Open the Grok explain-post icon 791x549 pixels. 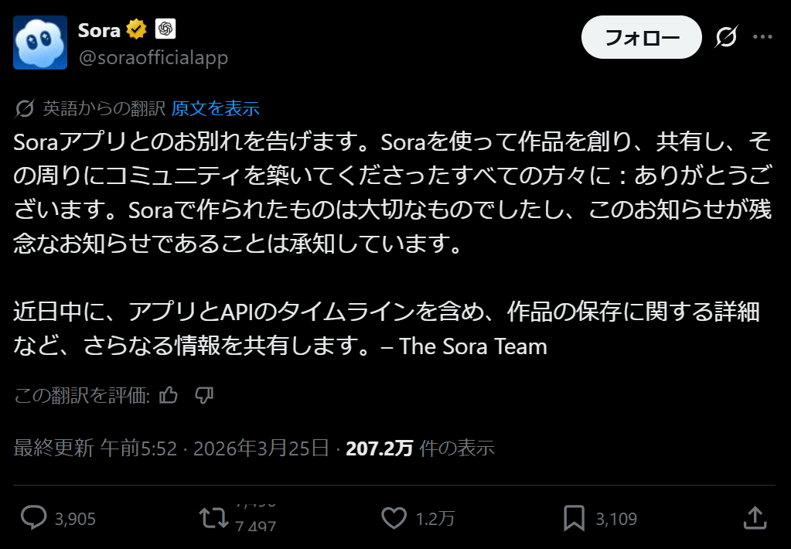pyautogui.click(x=726, y=37)
